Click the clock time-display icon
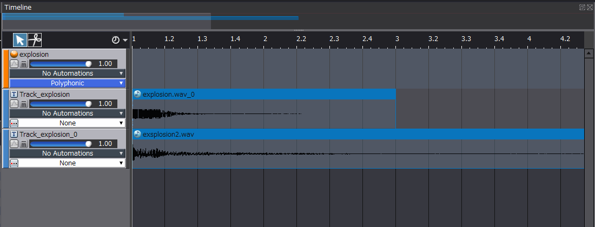The width and height of the screenshot is (595, 227). pyautogui.click(x=116, y=40)
